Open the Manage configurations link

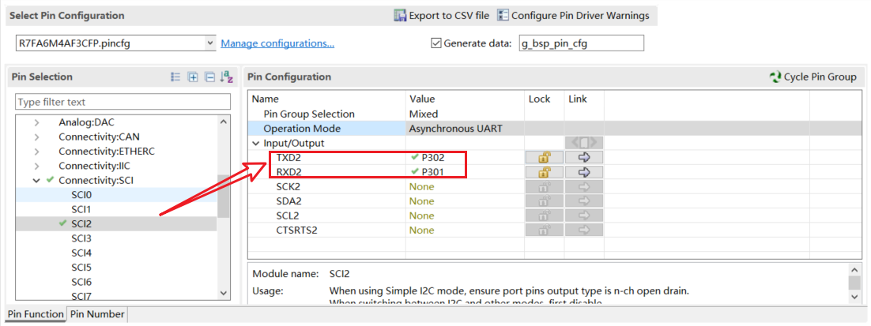(277, 43)
